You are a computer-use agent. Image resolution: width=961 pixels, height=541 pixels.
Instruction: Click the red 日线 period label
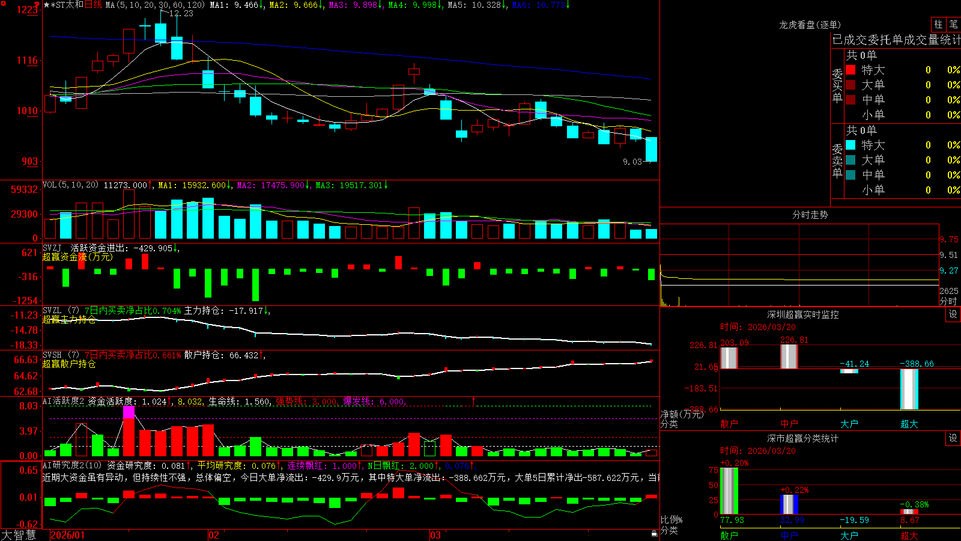[x=93, y=5]
